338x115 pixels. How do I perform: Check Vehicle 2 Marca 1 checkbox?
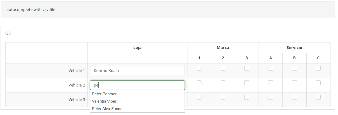[x=199, y=83]
